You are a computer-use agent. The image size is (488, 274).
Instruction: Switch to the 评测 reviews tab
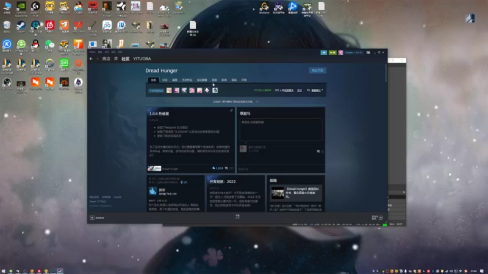244,80
